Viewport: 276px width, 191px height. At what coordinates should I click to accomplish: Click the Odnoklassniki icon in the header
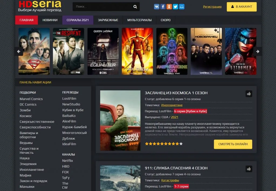tap(170, 6)
